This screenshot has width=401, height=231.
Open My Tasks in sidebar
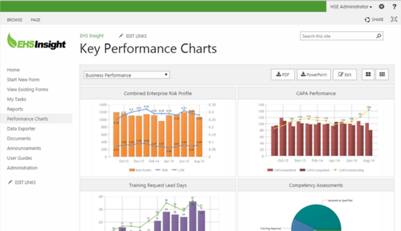coord(16,99)
